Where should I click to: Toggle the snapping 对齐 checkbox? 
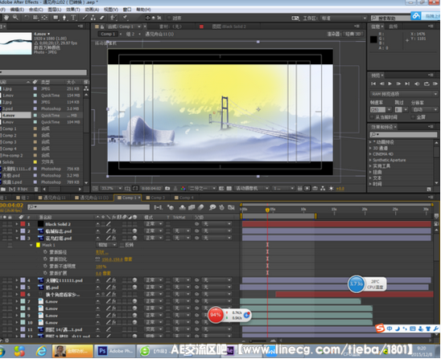[169, 18]
